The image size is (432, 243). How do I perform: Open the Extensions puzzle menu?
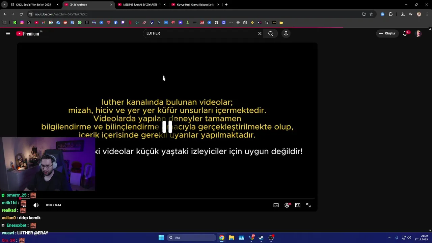click(x=390, y=14)
